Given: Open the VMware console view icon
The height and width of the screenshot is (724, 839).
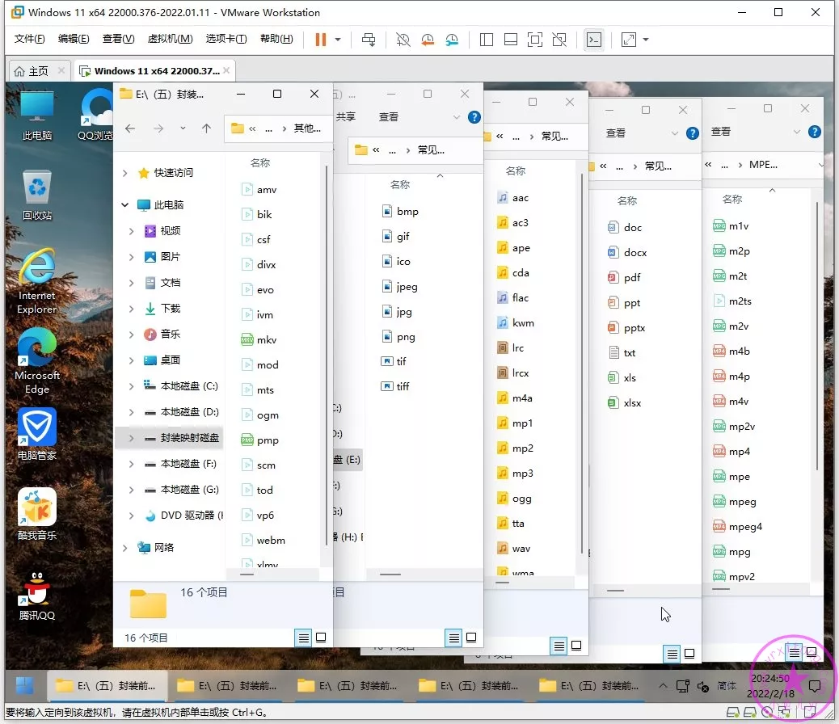Looking at the screenshot, I should pos(594,40).
